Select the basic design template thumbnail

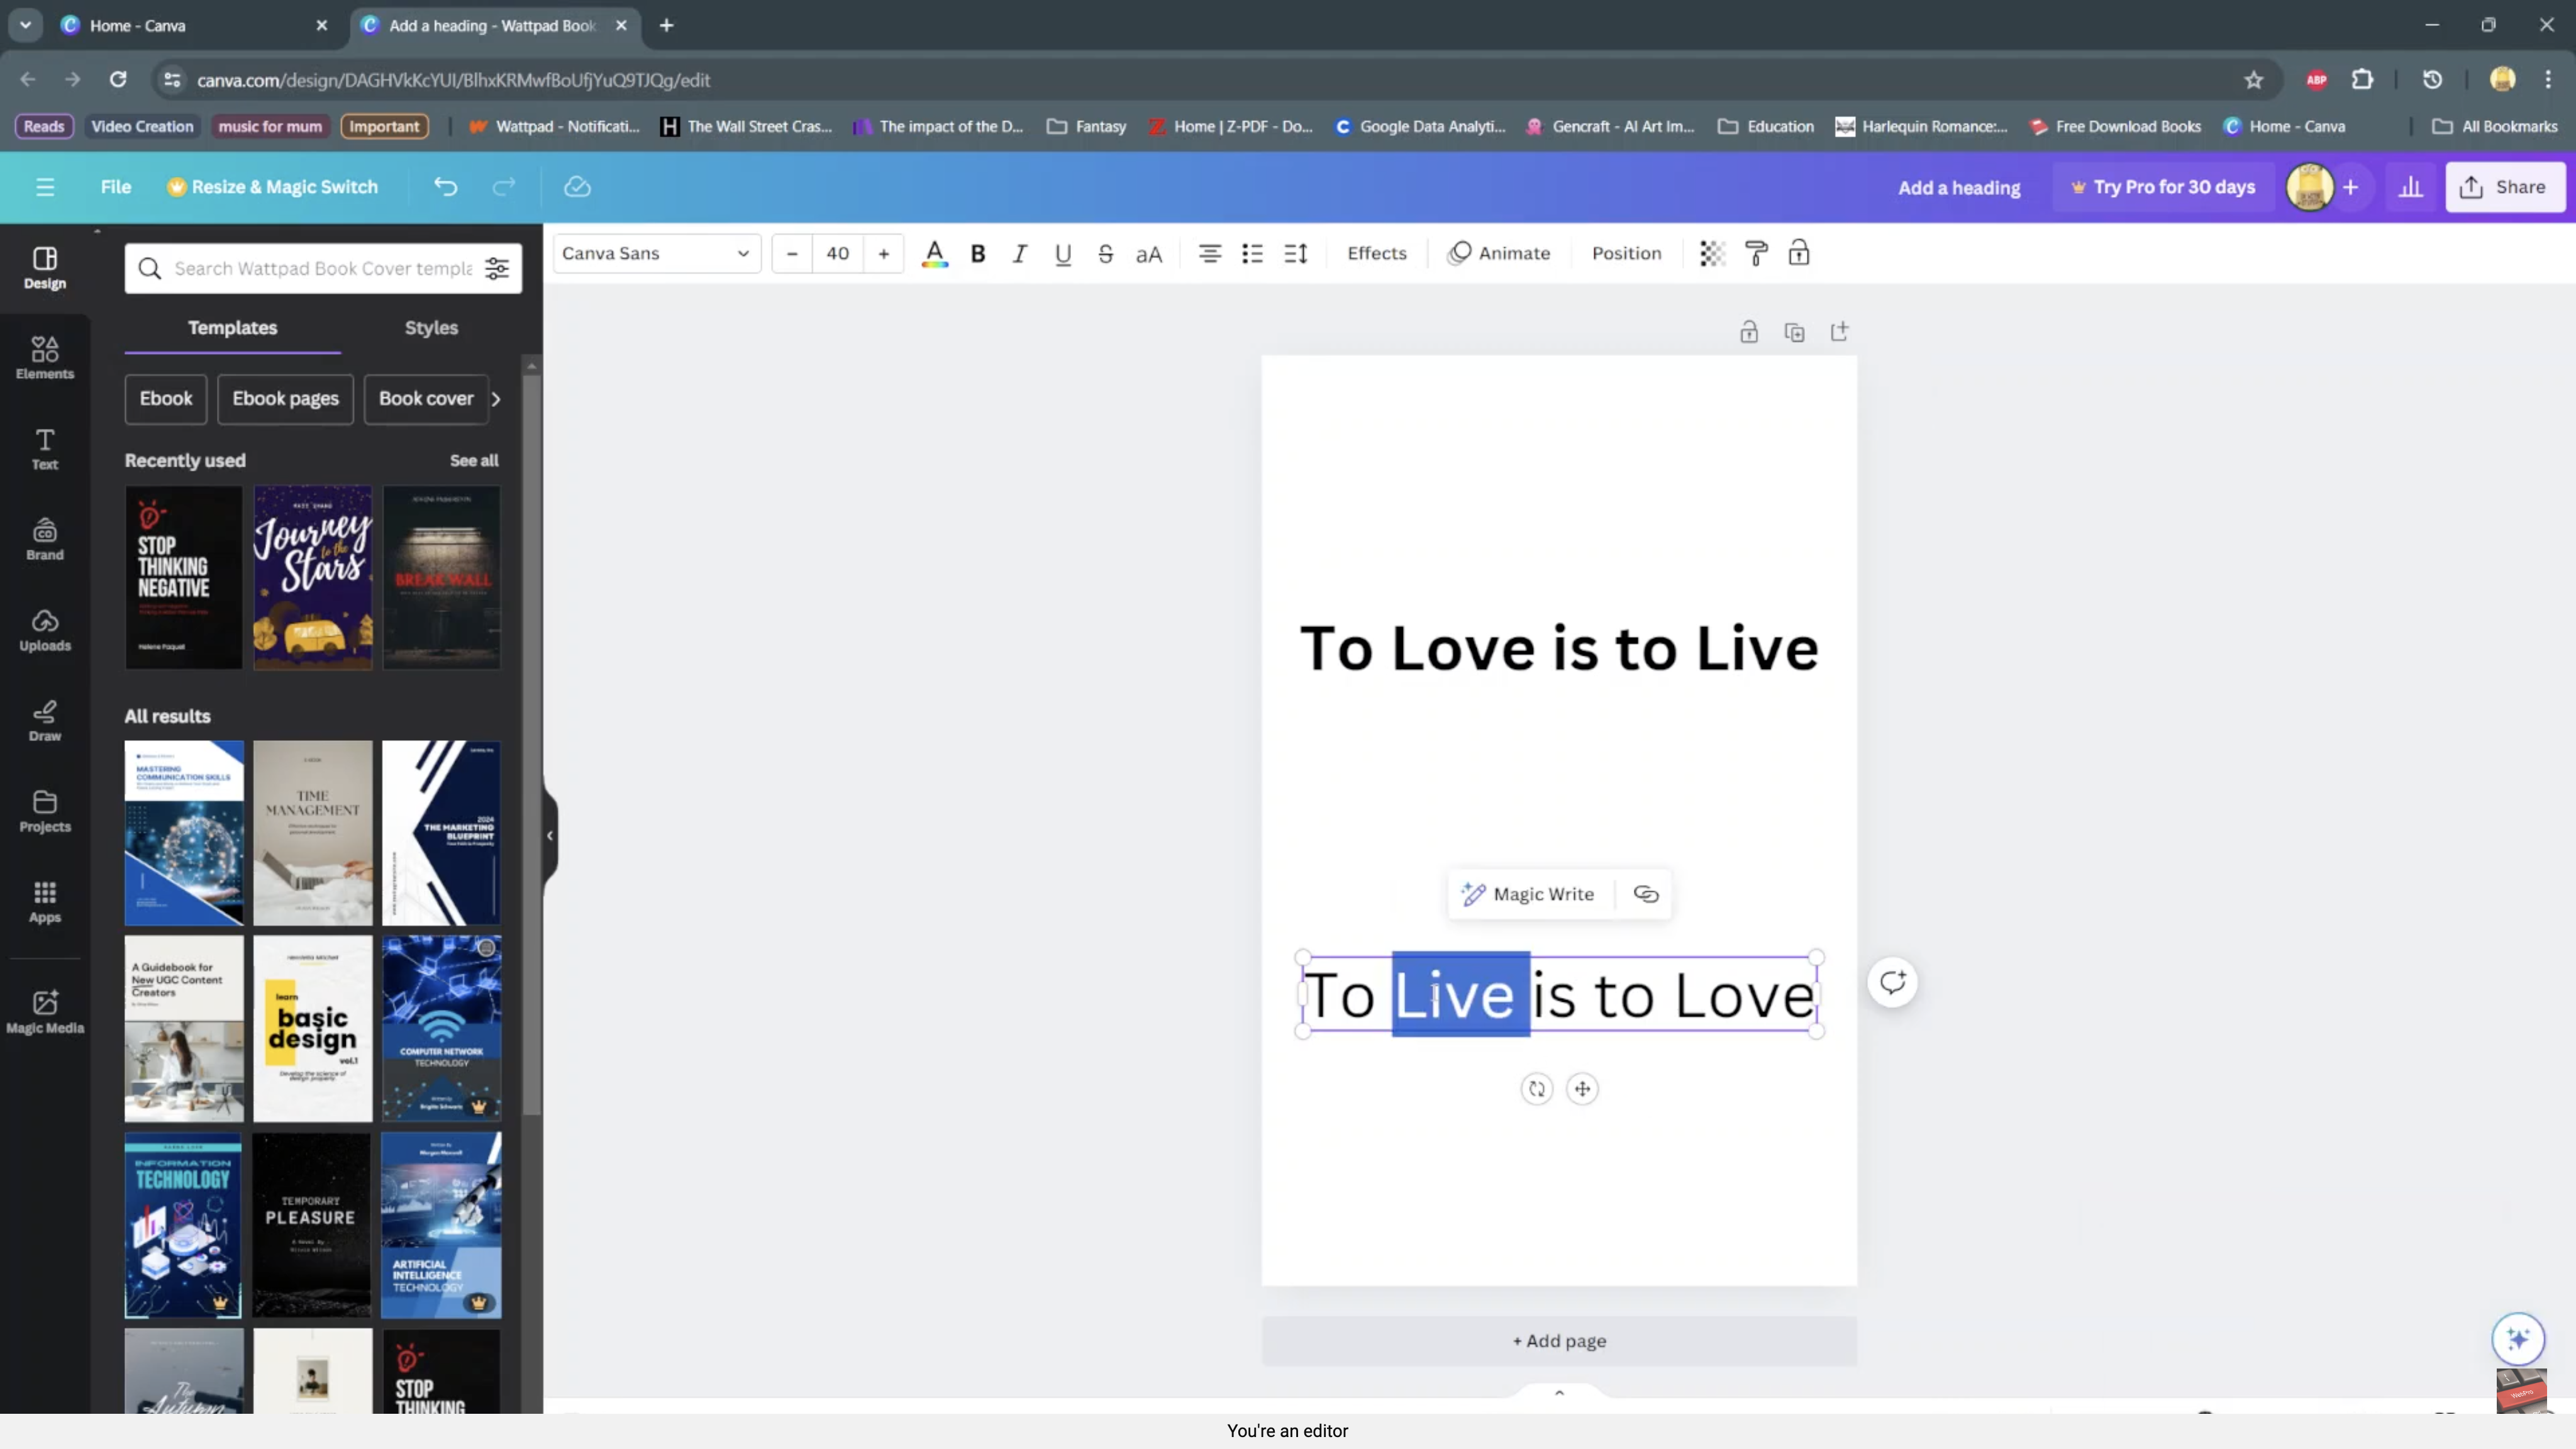(x=313, y=1029)
